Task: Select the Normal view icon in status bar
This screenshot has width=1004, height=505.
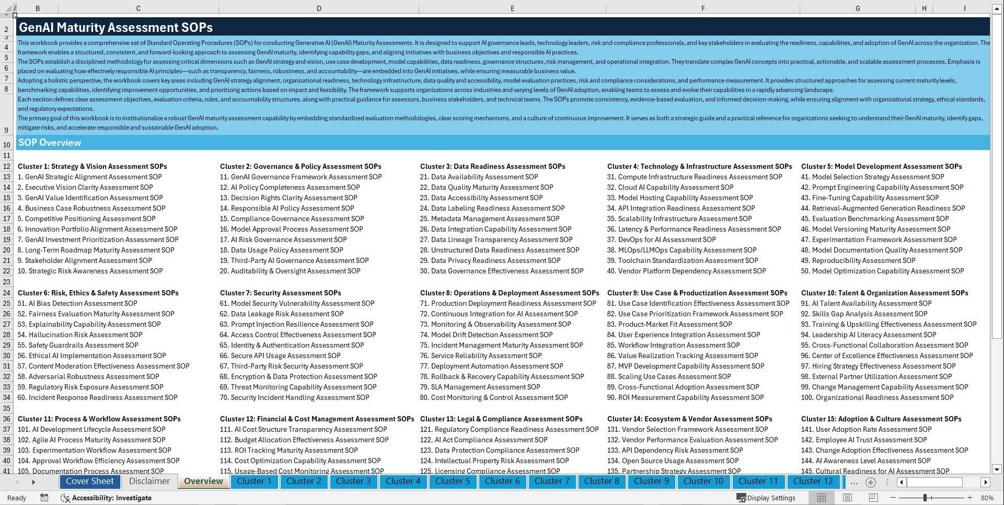Action: [x=822, y=498]
